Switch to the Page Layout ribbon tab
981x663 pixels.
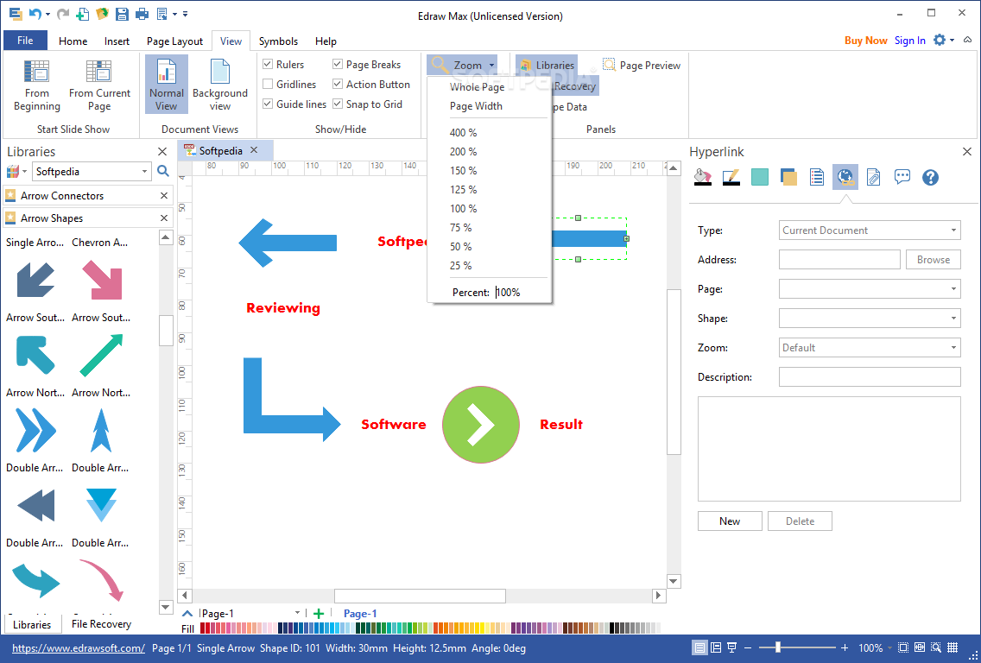[x=174, y=41]
